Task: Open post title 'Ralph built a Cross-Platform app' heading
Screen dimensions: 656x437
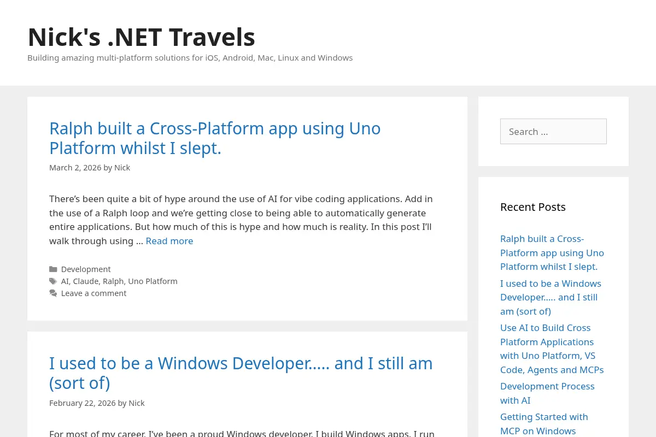Action: [215, 138]
